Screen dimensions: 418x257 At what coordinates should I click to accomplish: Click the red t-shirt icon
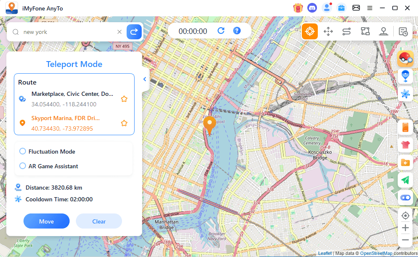(x=405, y=145)
